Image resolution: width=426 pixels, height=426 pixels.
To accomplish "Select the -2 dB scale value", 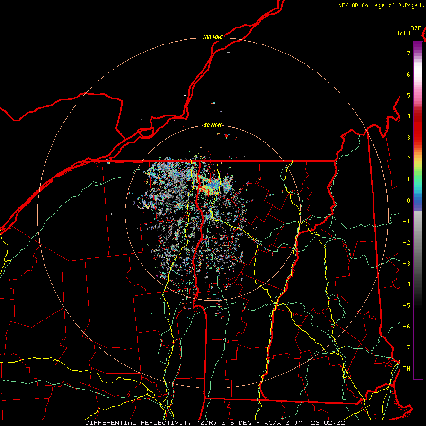I will pos(407,243).
